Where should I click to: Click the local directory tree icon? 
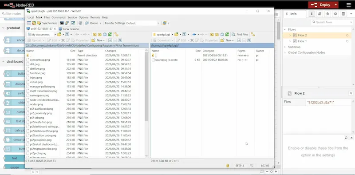[116, 35]
